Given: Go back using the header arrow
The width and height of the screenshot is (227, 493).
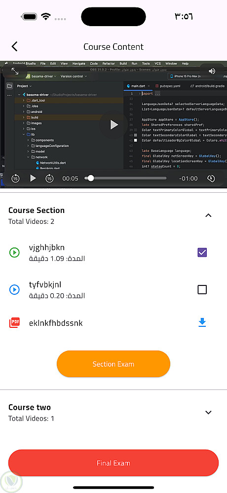Looking at the screenshot, I should click(14, 46).
